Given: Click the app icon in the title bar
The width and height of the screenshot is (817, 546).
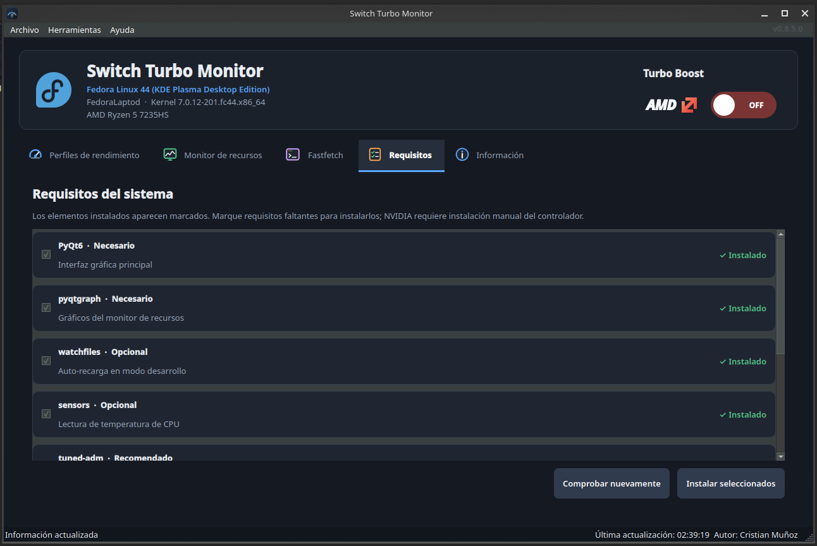Looking at the screenshot, I should tap(12, 13).
